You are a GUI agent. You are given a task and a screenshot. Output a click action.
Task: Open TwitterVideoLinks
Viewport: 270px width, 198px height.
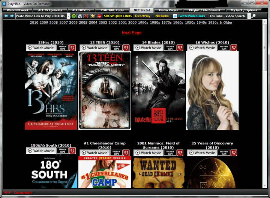(192, 16)
